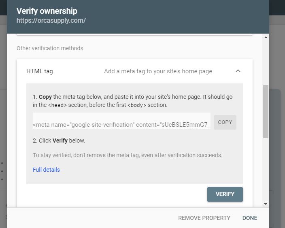Click "Add a meta tag to your site's home page"
The height and width of the screenshot is (228, 285).
(158, 71)
